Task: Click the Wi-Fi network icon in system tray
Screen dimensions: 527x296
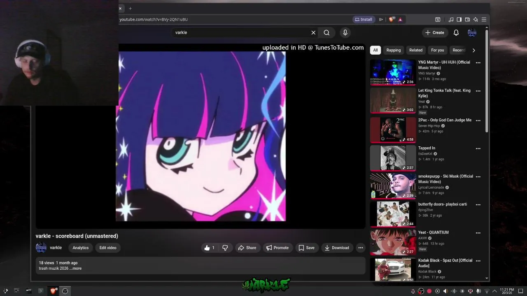Action: pyautogui.click(x=487, y=291)
